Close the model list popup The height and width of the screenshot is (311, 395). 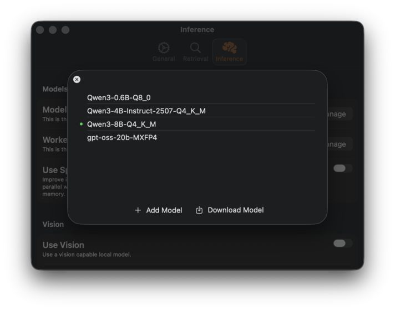tap(77, 80)
